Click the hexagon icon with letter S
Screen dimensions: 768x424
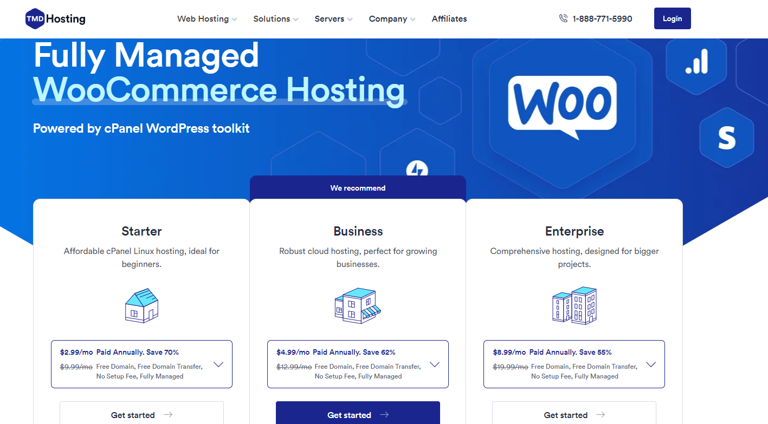pyautogui.click(x=726, y=138)
